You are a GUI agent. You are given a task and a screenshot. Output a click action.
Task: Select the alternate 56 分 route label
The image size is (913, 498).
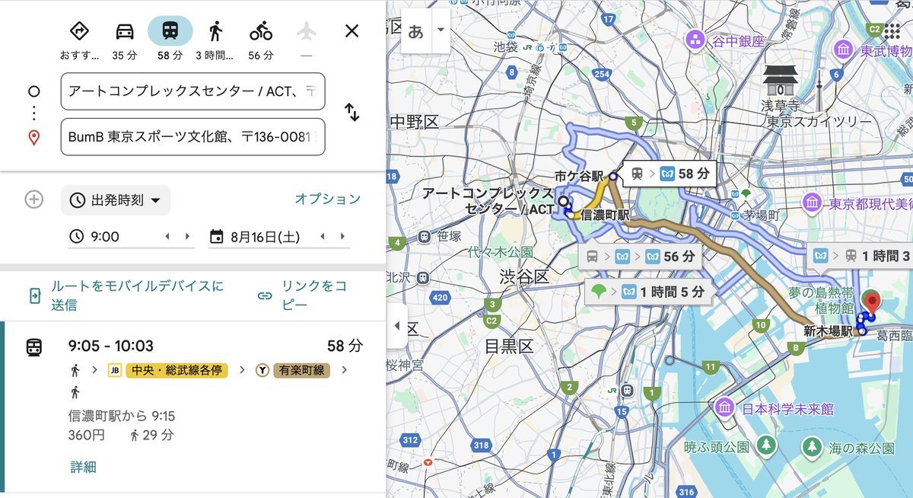point(639,257)
